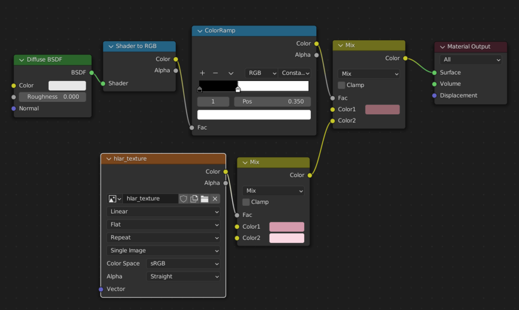
Task: Collapse the Shader to RGB node
Action: [110, 46]
